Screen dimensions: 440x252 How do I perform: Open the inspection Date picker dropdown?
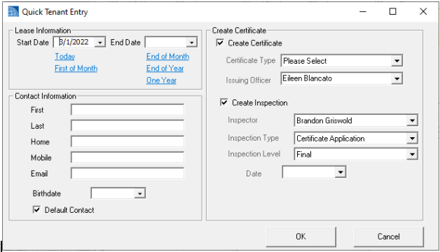pyautogui.click(x=340, y=172)
